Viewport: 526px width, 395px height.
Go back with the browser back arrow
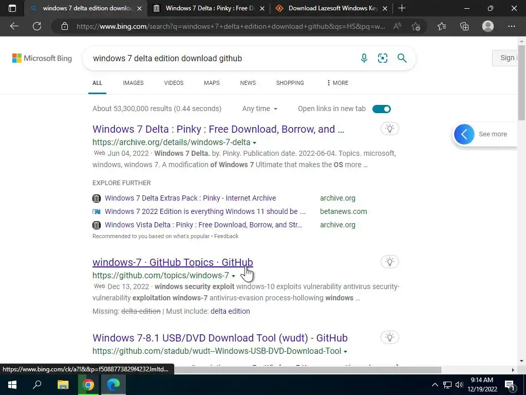(14, 26)
